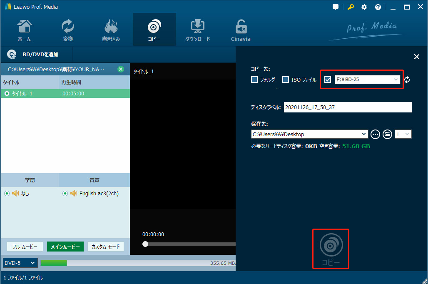Switch to the ダウンロード tab
This screenshot has height=284, width=428.
coord(197,31)
